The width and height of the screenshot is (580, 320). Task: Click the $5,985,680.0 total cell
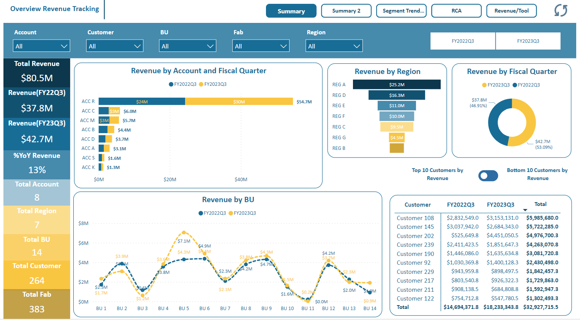click(542, 218)
